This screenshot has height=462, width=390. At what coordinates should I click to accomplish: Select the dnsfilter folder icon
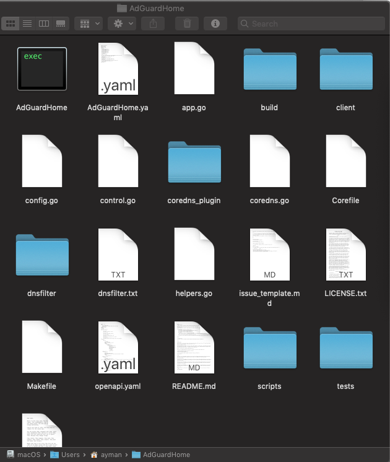click(x=42, y=255)
